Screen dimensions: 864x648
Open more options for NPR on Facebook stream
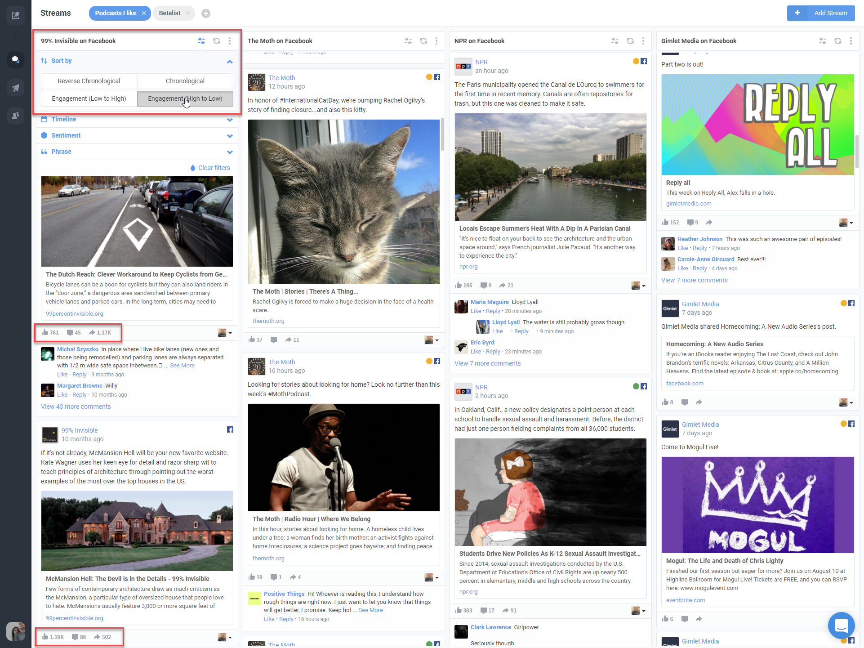tap(643, 41)
